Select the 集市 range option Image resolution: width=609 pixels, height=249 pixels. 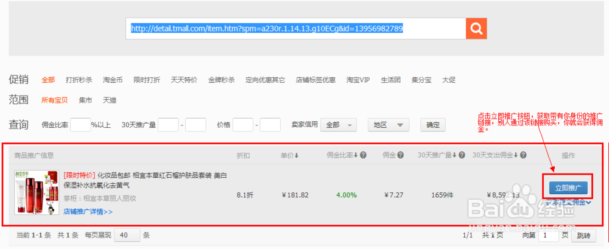85,100
